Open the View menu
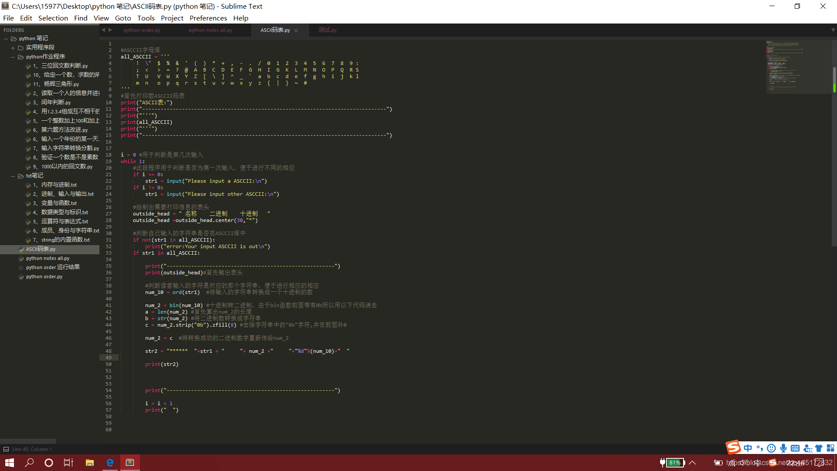Image resolution: width=837 pixels, height=471 pixels. point(101,18)
